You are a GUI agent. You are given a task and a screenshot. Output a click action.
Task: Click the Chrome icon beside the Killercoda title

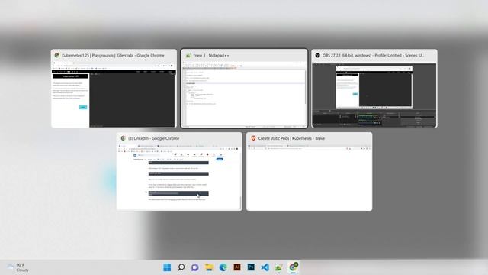tap(57, 55)
